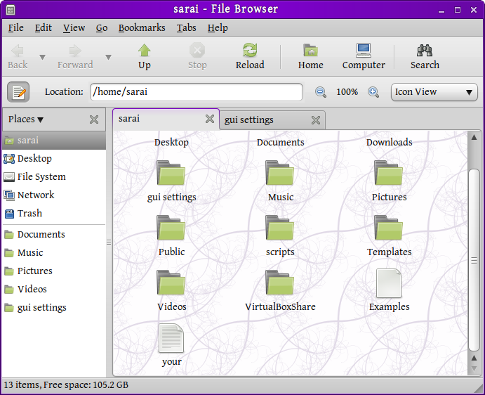Open the Edit menu
485x395 pixels.
point(44,28)
